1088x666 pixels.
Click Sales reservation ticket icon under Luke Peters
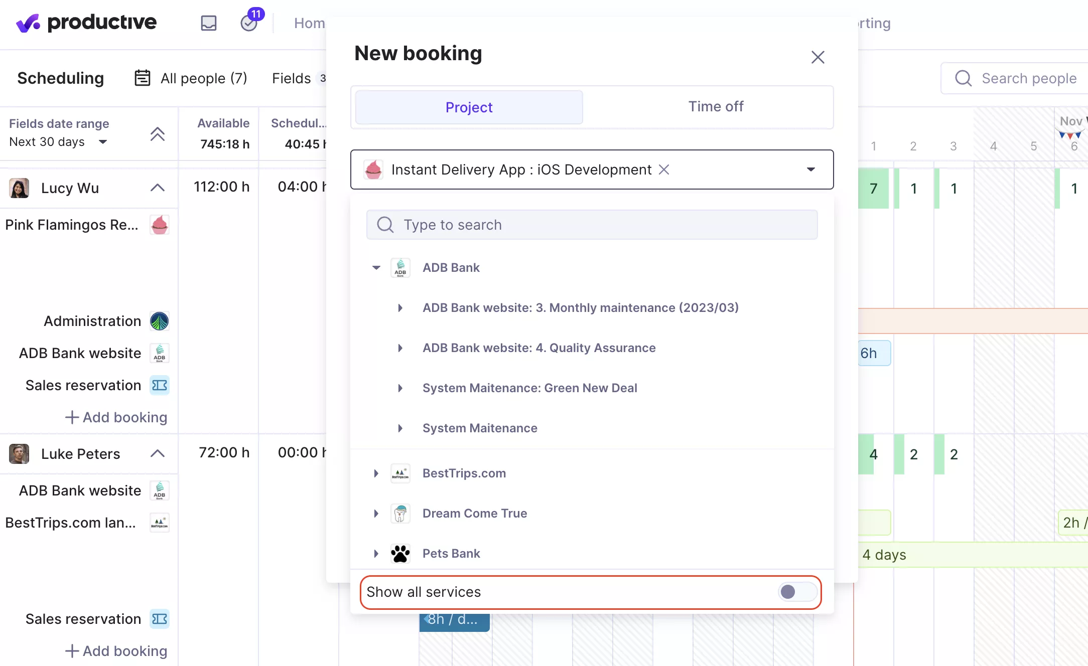[160, 619]
